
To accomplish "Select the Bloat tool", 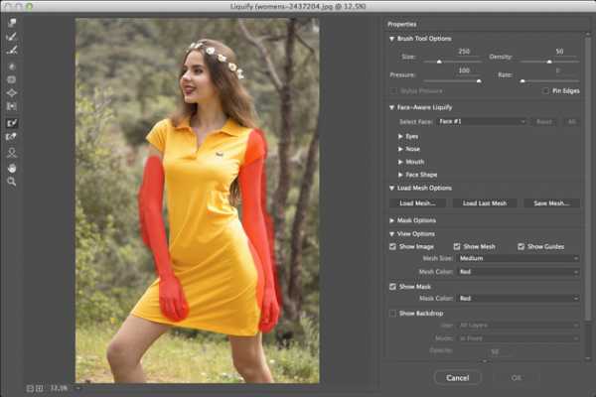I will point(12,92).
